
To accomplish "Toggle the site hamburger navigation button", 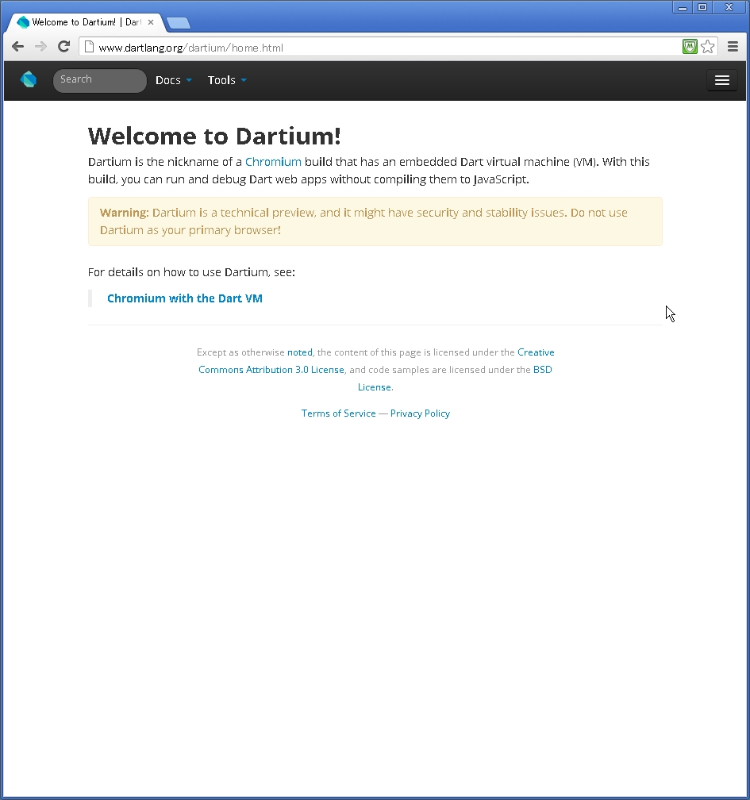I will tap(722, 80).
